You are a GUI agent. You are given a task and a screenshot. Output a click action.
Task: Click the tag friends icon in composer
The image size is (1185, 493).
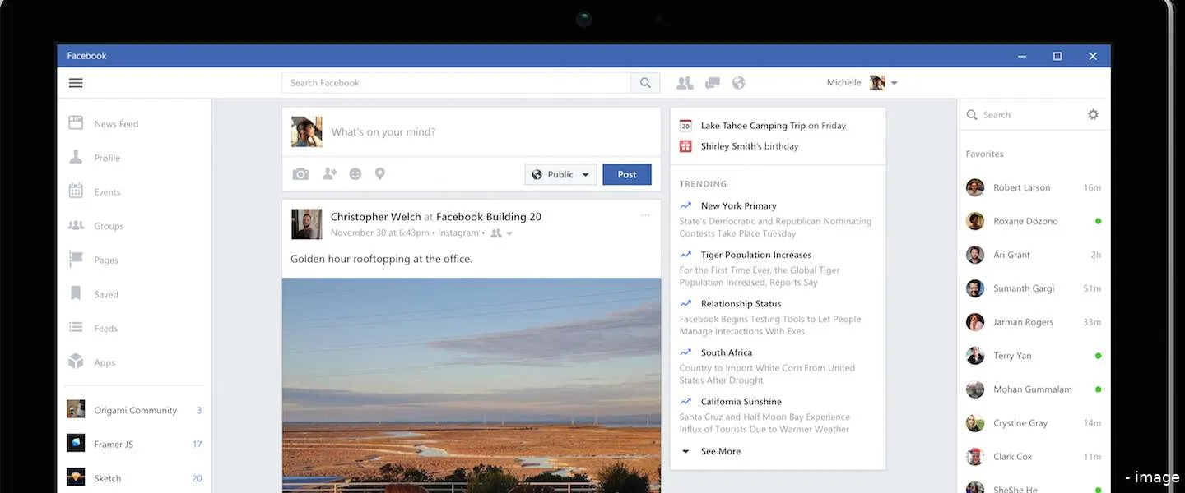[x=328, y=173]
